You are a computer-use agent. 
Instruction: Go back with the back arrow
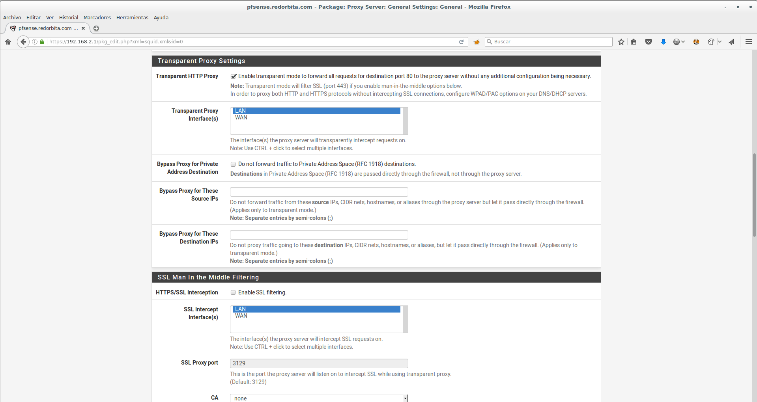point(23,42)
